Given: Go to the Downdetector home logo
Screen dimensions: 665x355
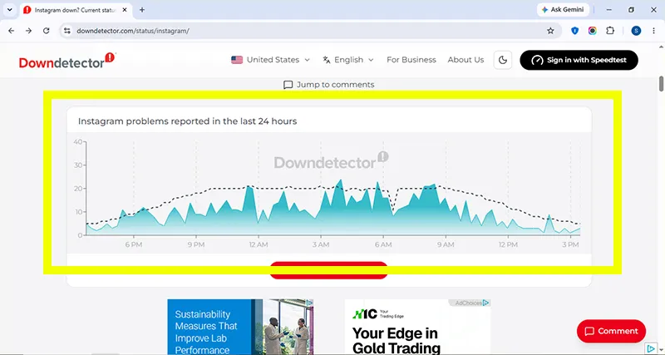Looking at the screenshot, I should click(67, 60).
